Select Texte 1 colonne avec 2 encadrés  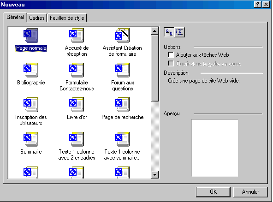pos(77,139)
